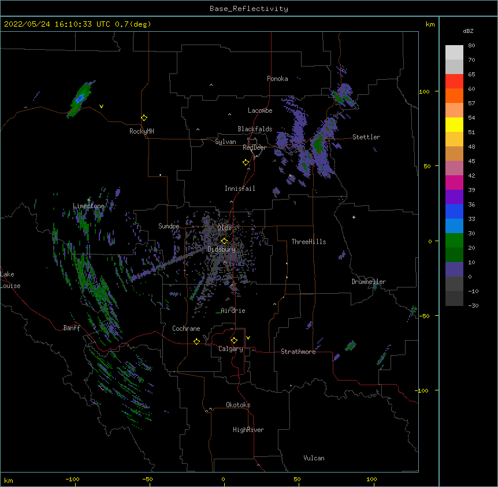Select the violet purple legend swatch

point(454,197)
